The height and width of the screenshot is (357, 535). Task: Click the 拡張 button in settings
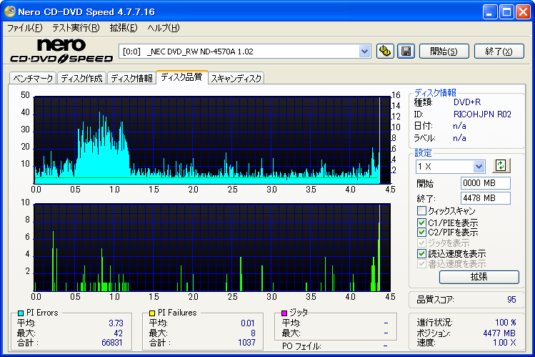pyautogui.click(x=479, y=277)
